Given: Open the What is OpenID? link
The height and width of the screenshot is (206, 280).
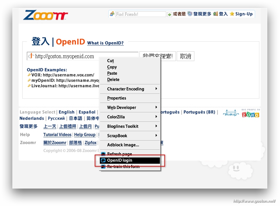Looking at the screenshot, I should click(x=105, y=43).
